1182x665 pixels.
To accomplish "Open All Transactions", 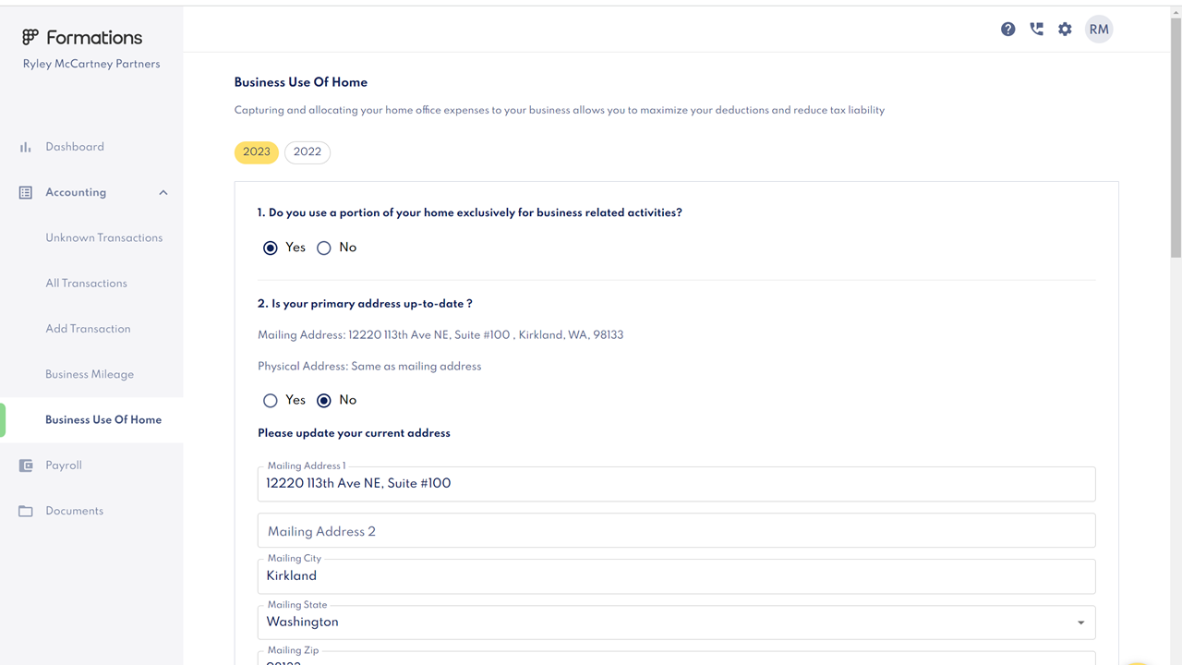I will [x=86, y=283].
